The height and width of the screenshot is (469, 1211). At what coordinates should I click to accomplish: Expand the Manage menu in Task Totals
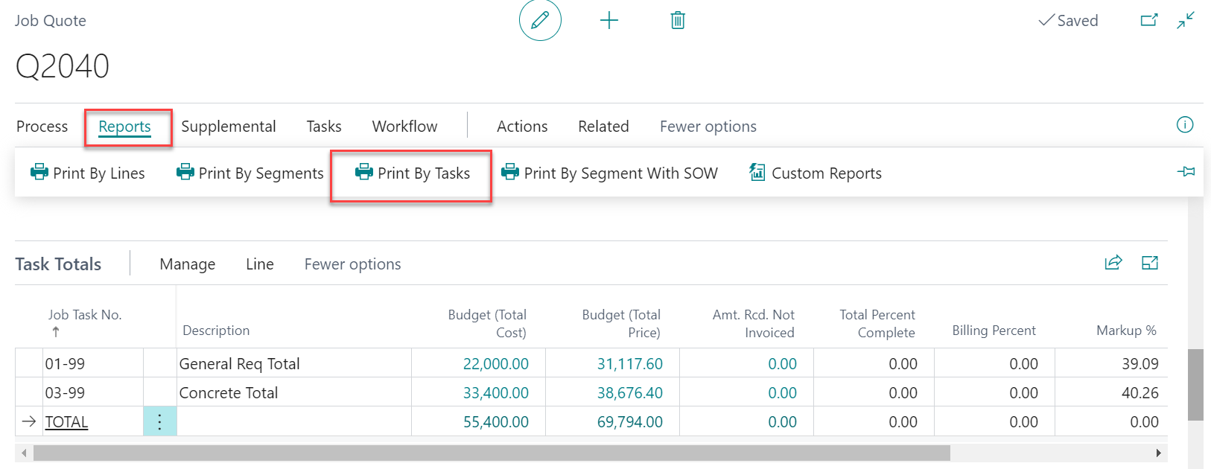tap(187, 264)
